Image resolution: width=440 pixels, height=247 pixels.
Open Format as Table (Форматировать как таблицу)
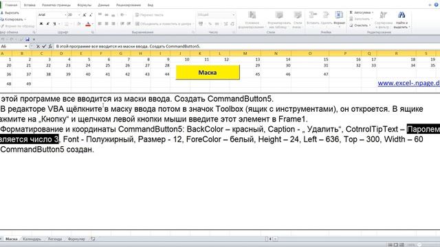pyautogui.click(x=279, y=20)
